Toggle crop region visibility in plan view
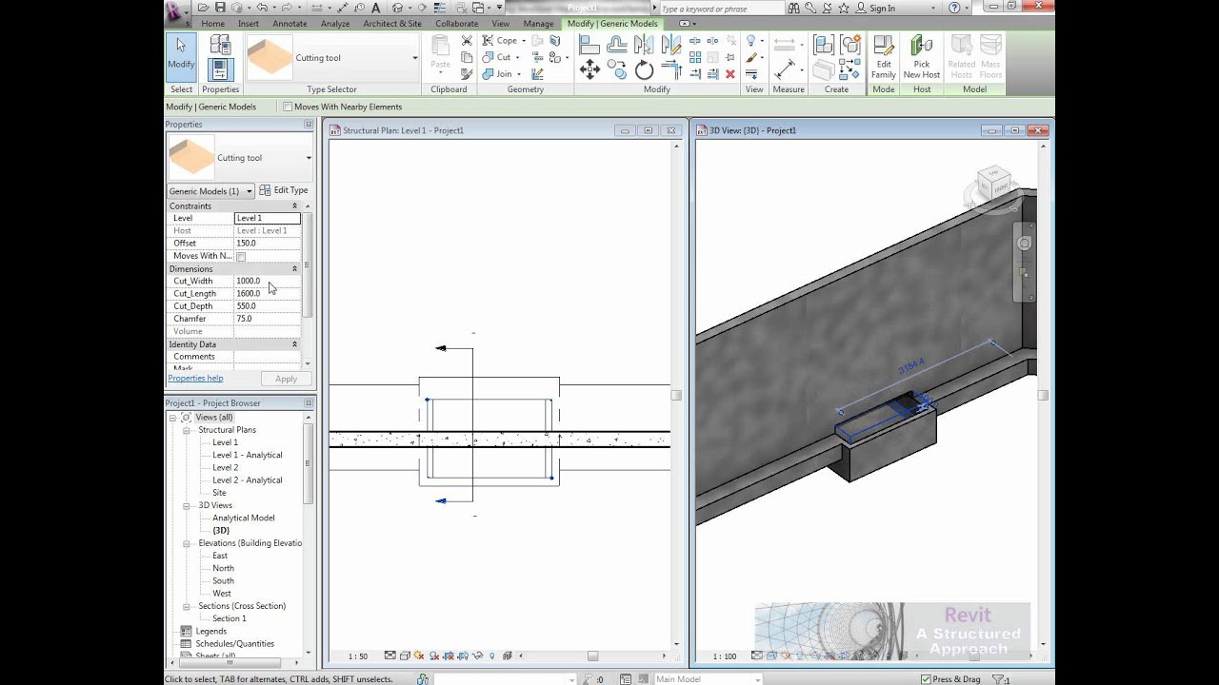The width and height of the screenshot is (1219, 685). coord(463,656)
